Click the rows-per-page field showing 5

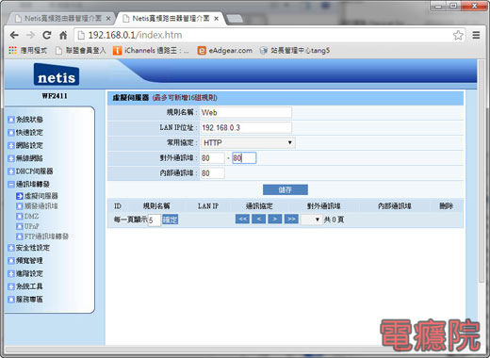point(155,220)
